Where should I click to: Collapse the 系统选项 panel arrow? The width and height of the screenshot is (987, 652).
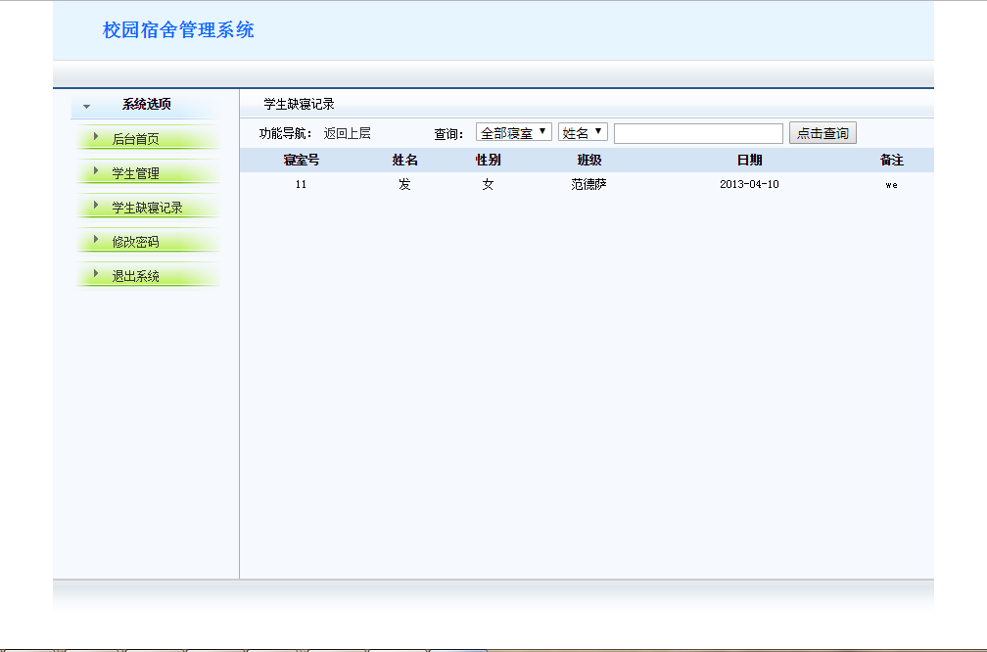click(x=87, y=107)
